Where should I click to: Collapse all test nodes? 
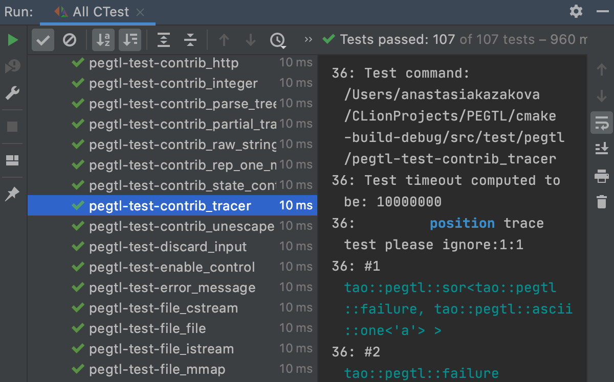pos(190,40)
